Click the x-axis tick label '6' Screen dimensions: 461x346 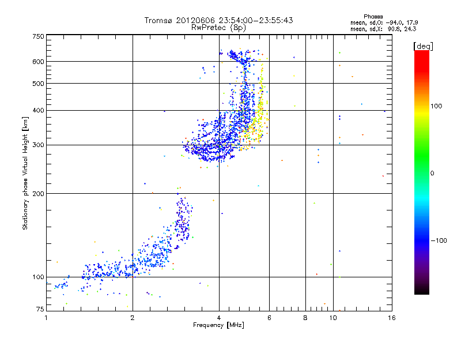(269, 318)
